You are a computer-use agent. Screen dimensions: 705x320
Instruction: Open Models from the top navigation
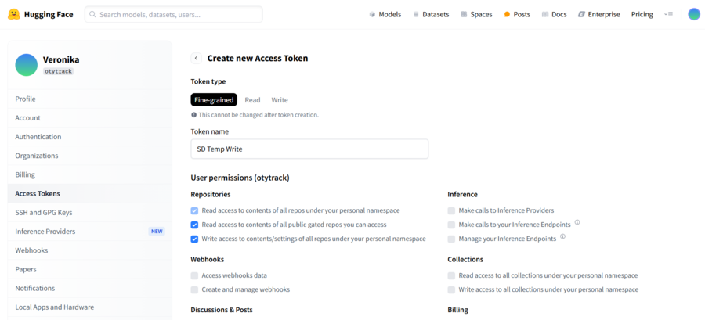[385, 14]
